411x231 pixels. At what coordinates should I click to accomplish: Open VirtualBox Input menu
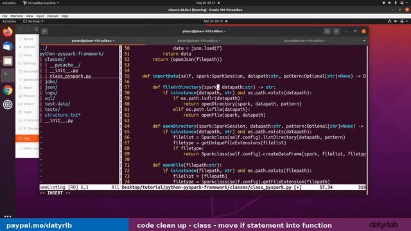tap(40, 16)
